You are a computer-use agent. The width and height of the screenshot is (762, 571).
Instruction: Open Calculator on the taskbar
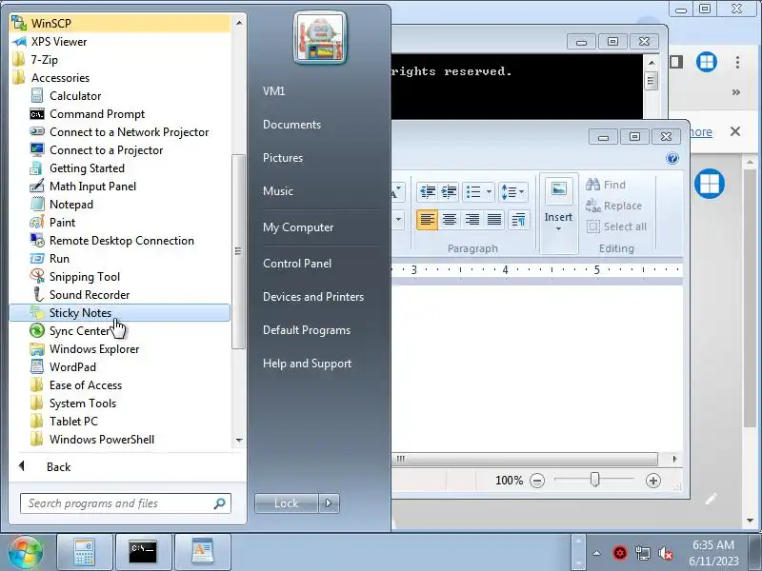coord(85,552)
